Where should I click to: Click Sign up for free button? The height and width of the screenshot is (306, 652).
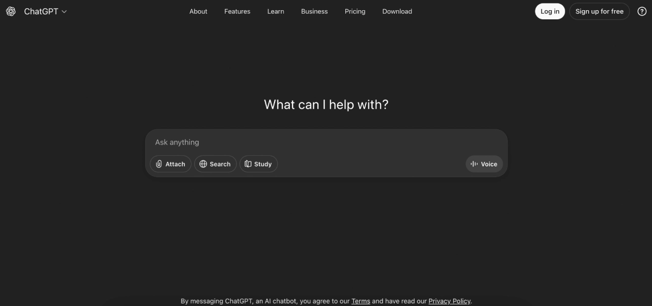point(599,11)
